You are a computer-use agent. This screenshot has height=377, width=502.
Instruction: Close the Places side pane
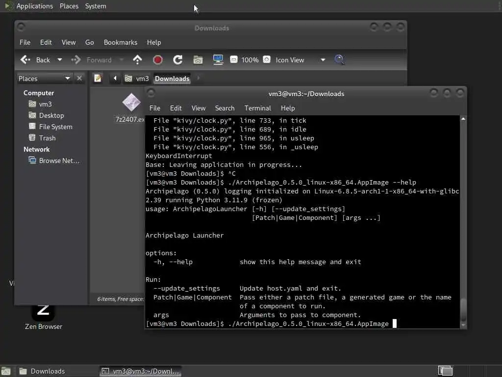click(x=79, y=78)
